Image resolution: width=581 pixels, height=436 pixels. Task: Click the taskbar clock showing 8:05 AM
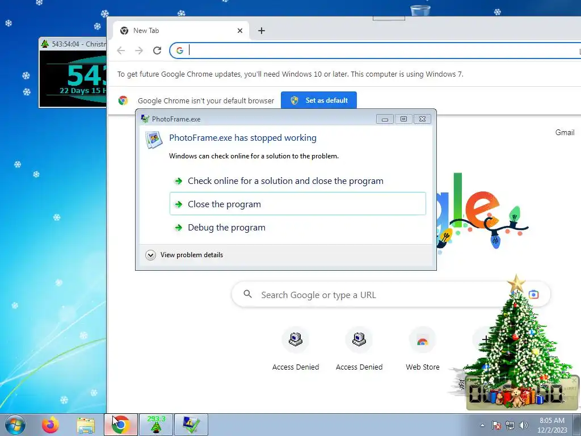tap(552, 425)
